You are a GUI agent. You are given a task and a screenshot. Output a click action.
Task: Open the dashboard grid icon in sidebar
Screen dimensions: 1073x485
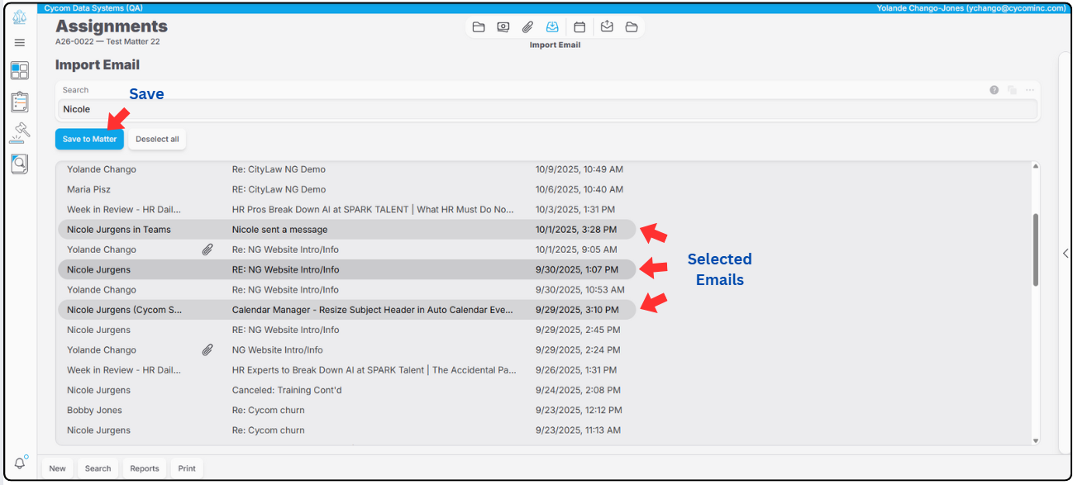click(x=20, y=70)
